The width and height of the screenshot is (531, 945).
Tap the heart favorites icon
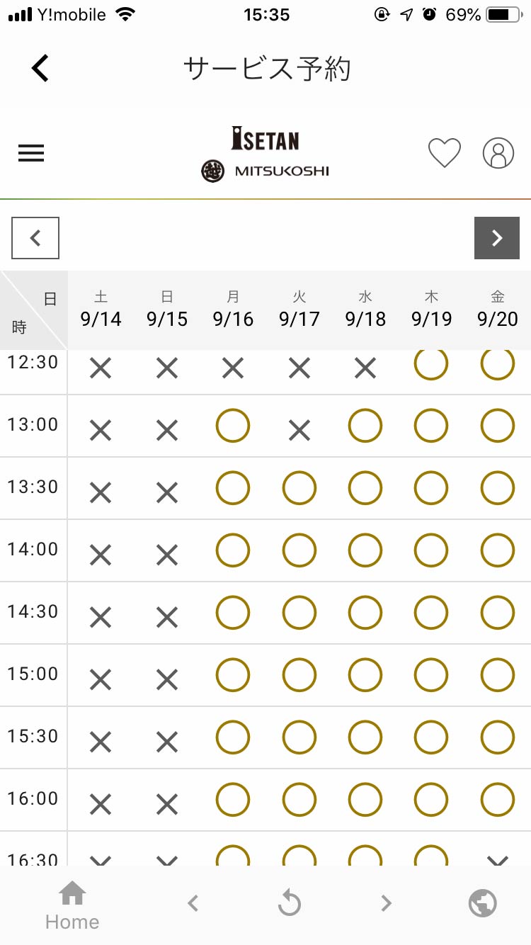click(445, 153)
